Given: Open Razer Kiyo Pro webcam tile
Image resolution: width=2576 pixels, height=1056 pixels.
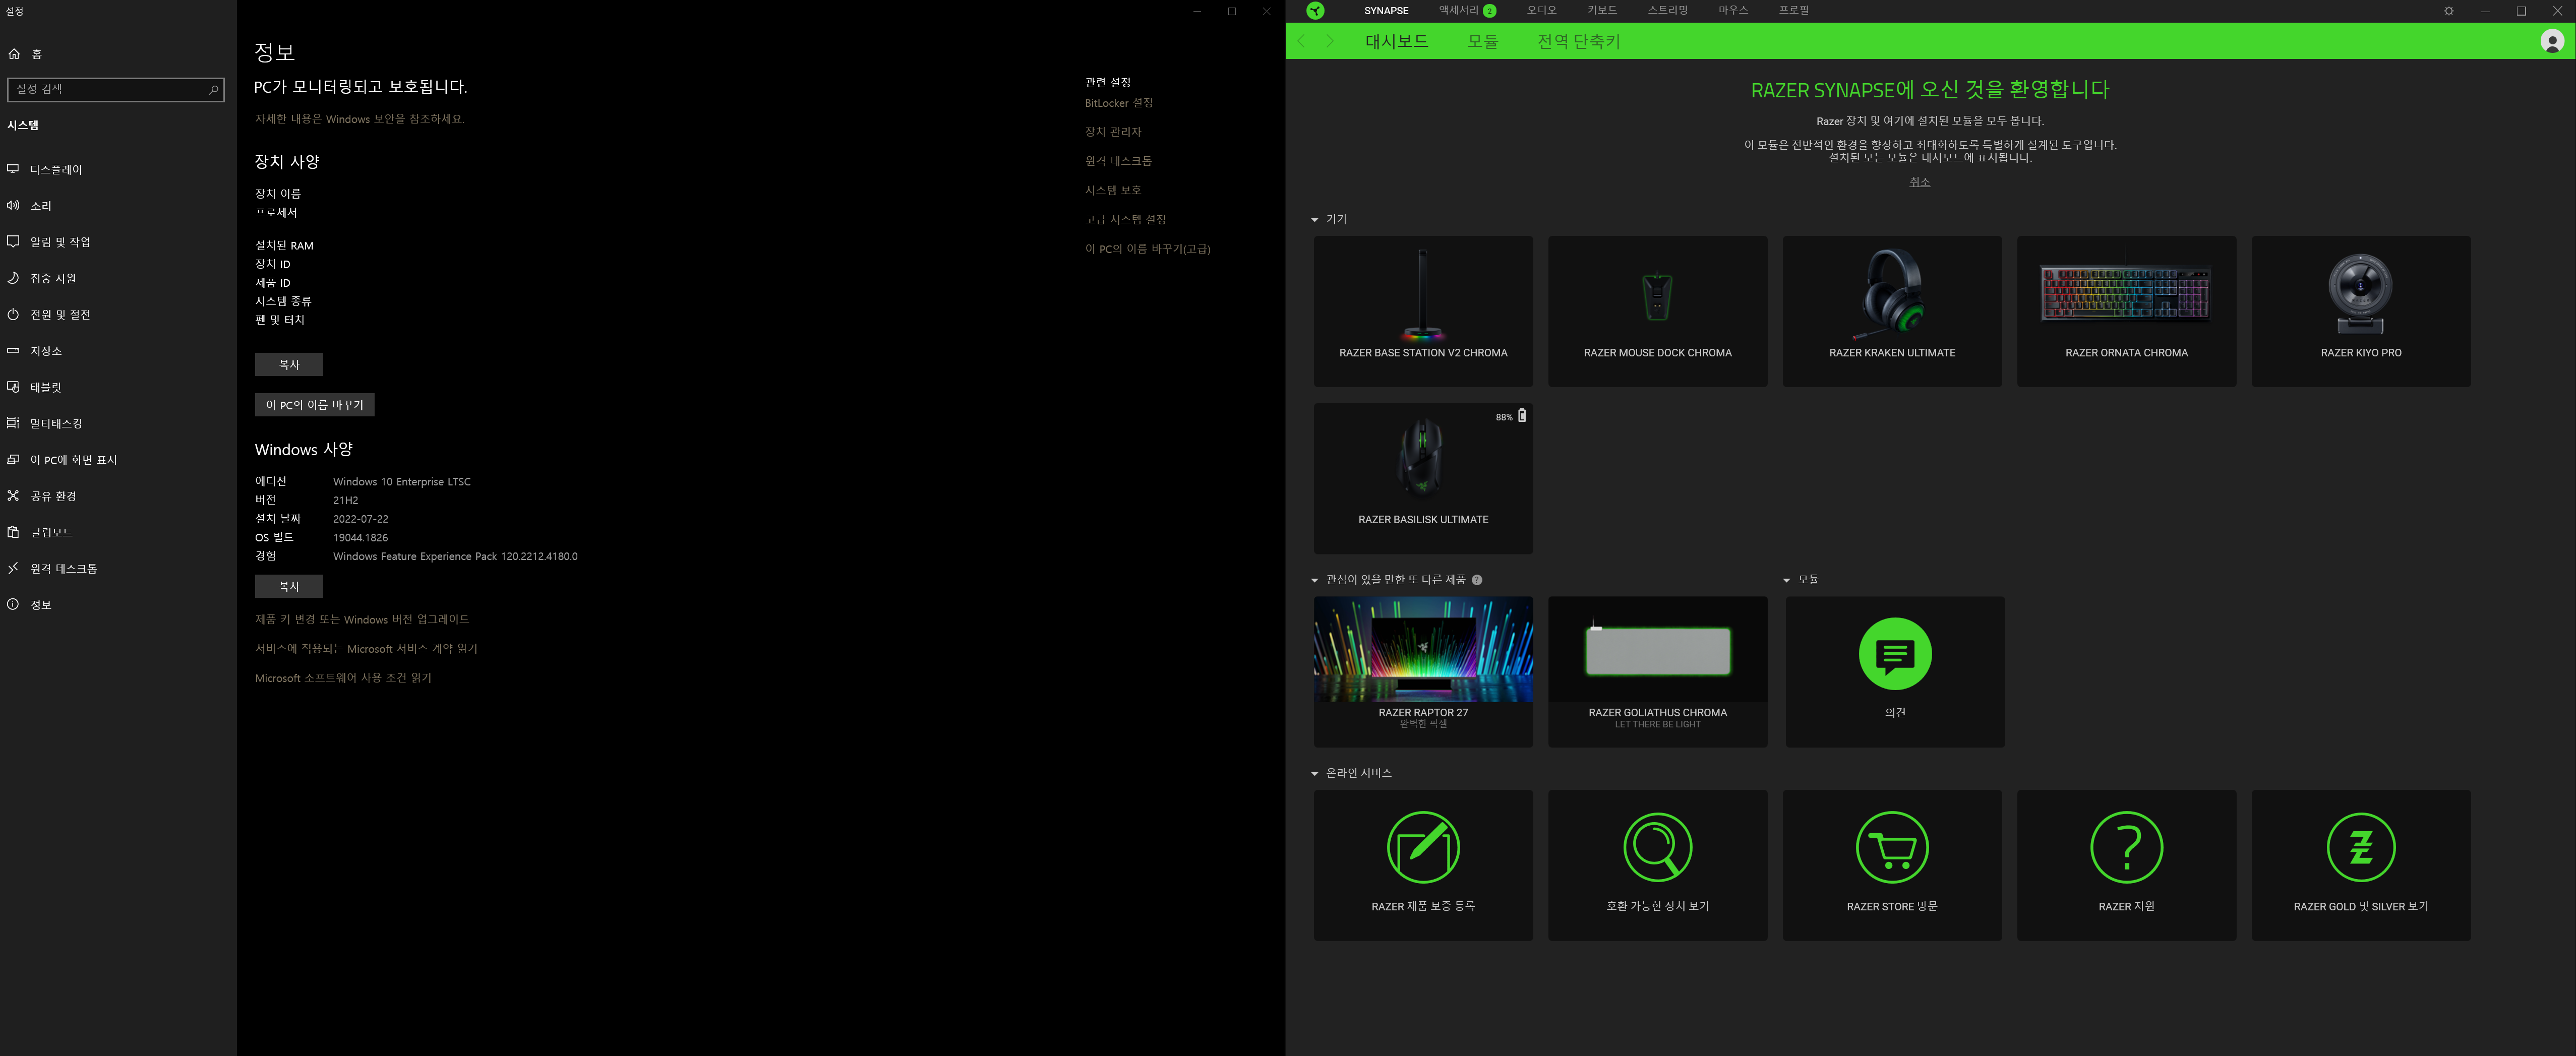Looking at the screenshot, I should click(x=2361, y=311).
